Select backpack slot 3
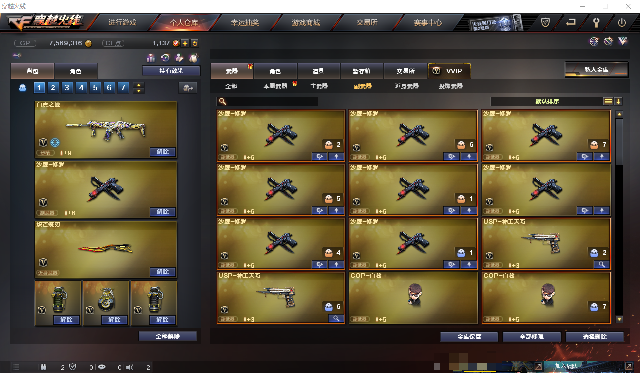 (67, 88)
